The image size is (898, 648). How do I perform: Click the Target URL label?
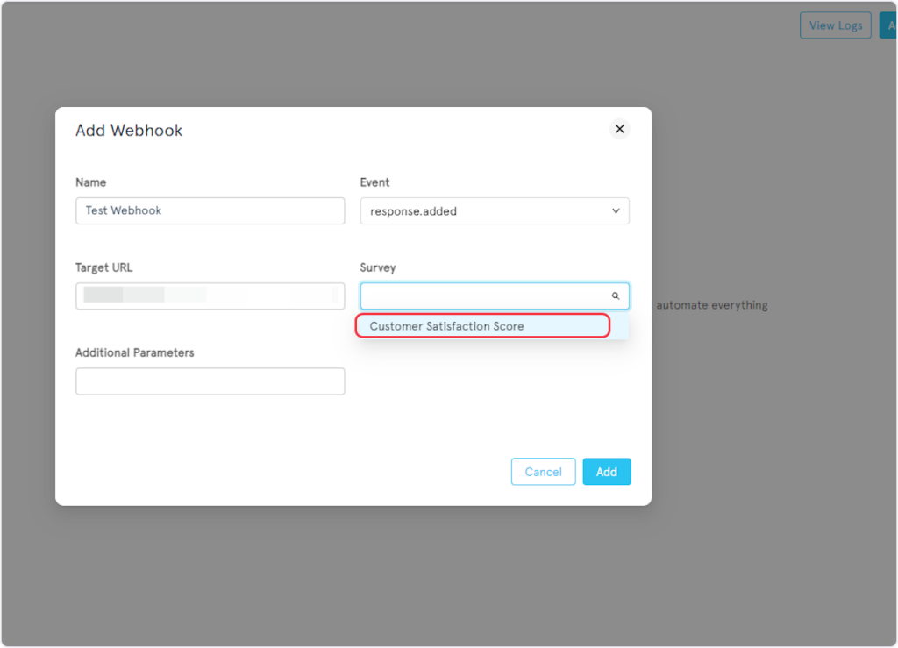[x=103, y=267]
